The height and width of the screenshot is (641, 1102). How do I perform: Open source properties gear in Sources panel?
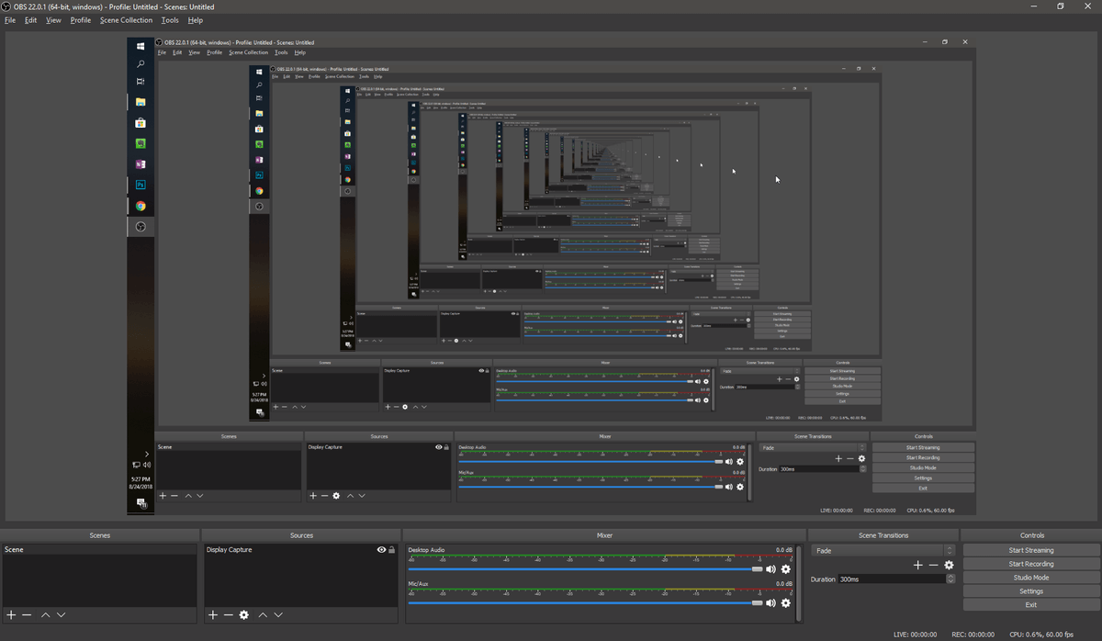(x=243, y=614)
